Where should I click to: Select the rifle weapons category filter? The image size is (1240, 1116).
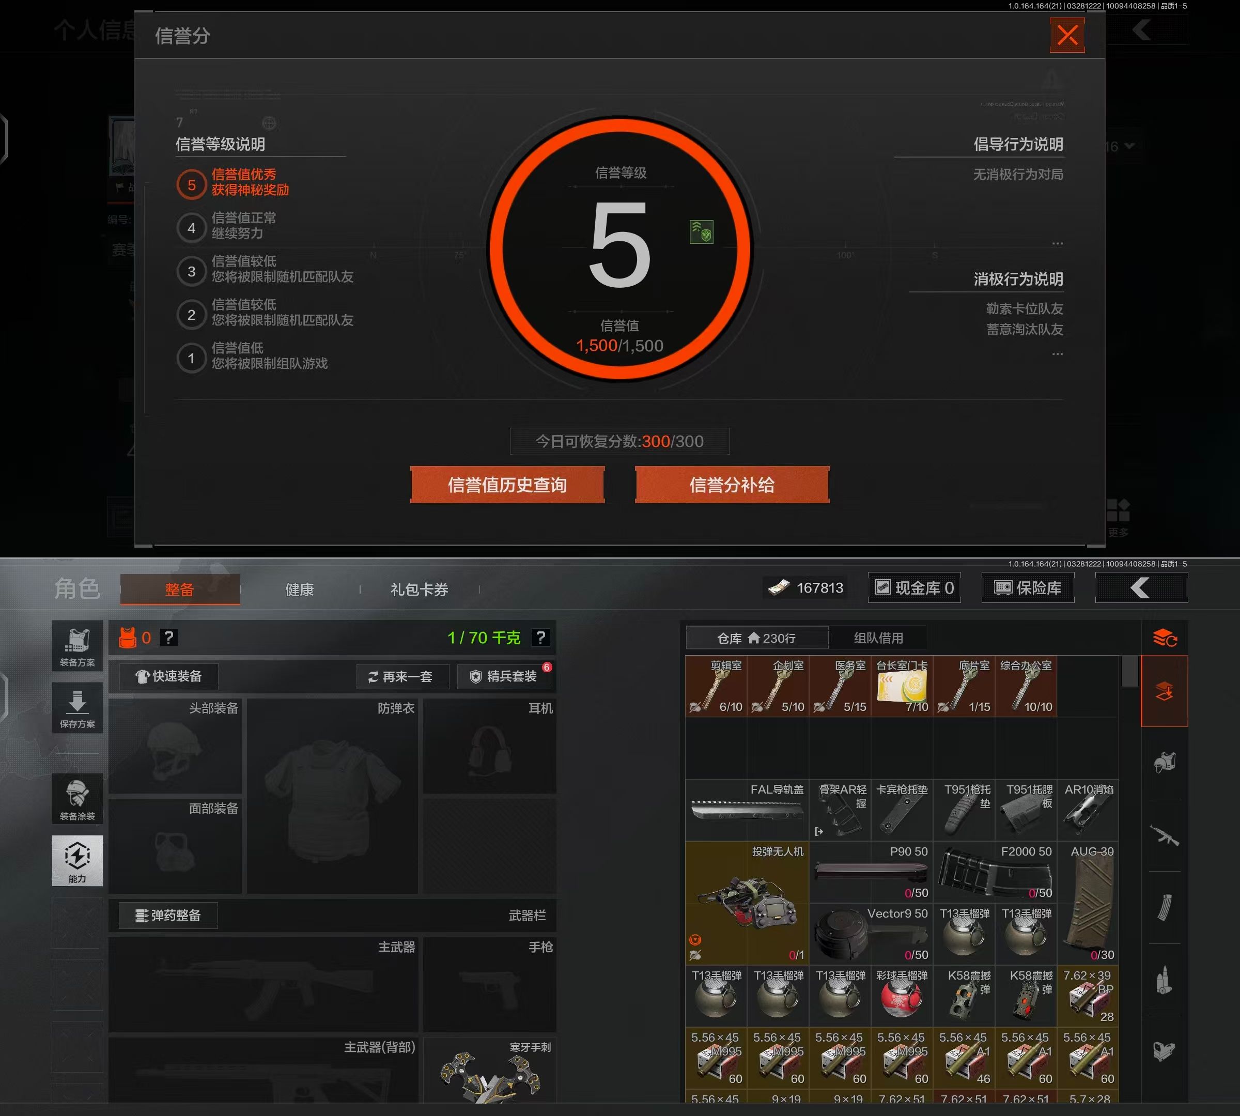click(x=1164, y=834)
